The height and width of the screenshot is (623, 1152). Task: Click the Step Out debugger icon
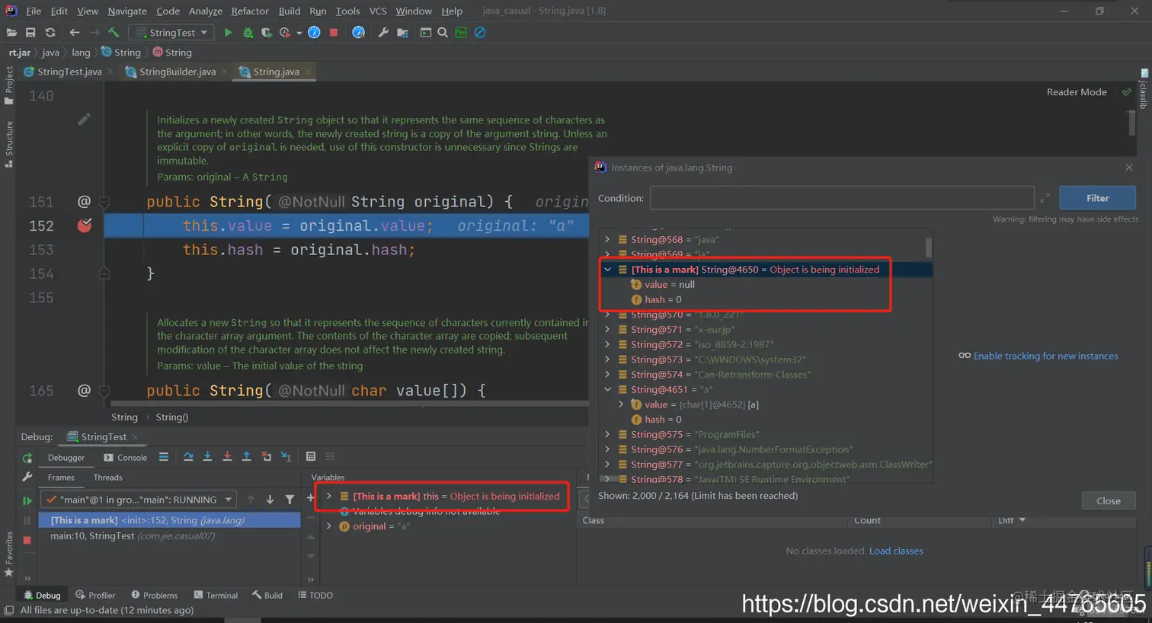[246, 457]
